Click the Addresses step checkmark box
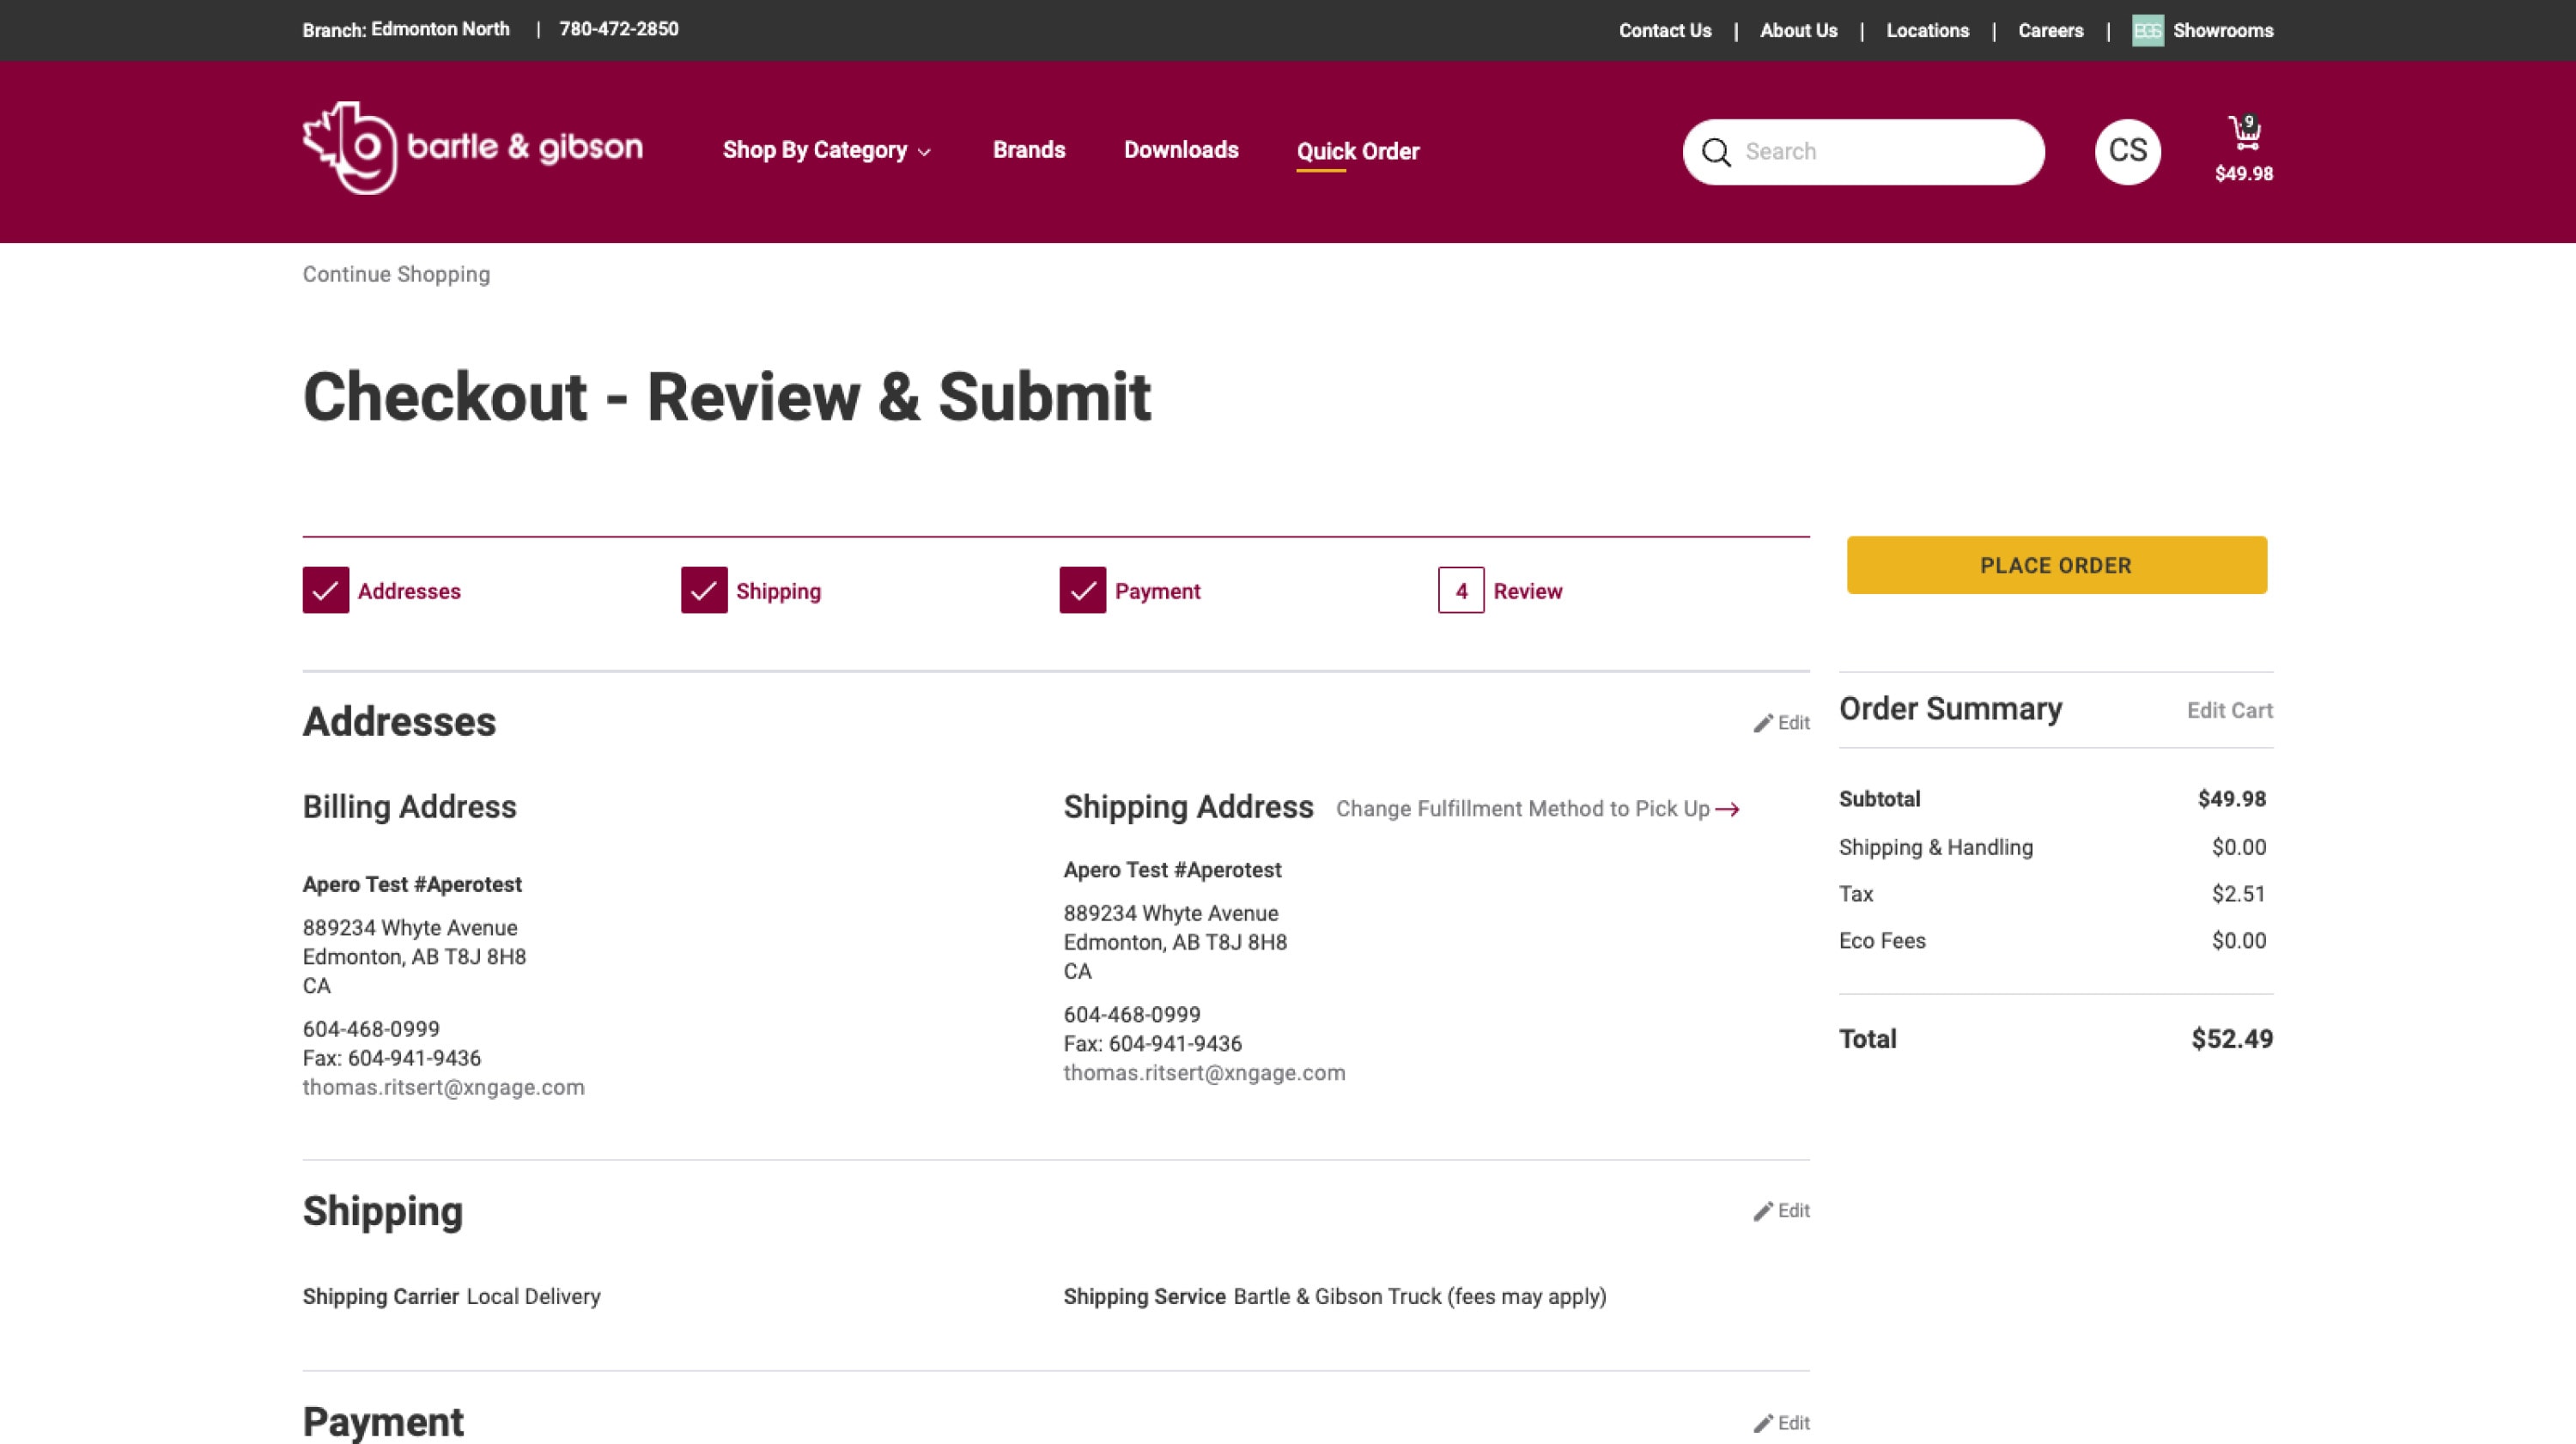 [325, 590]
